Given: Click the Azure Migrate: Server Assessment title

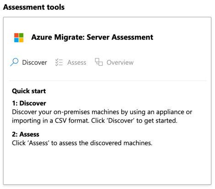Looking at the screenshot, I should 92,37.
